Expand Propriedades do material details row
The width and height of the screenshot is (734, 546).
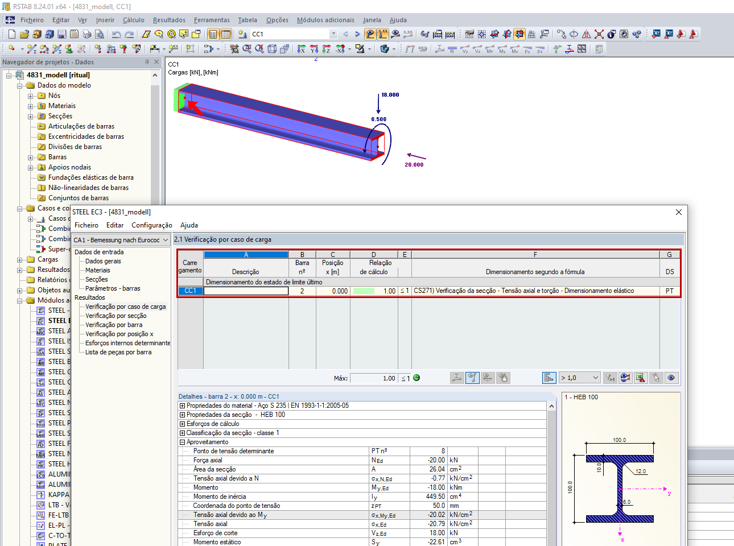(182, 406)
